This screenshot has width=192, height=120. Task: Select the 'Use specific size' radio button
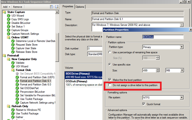click(x=110, y=64)
